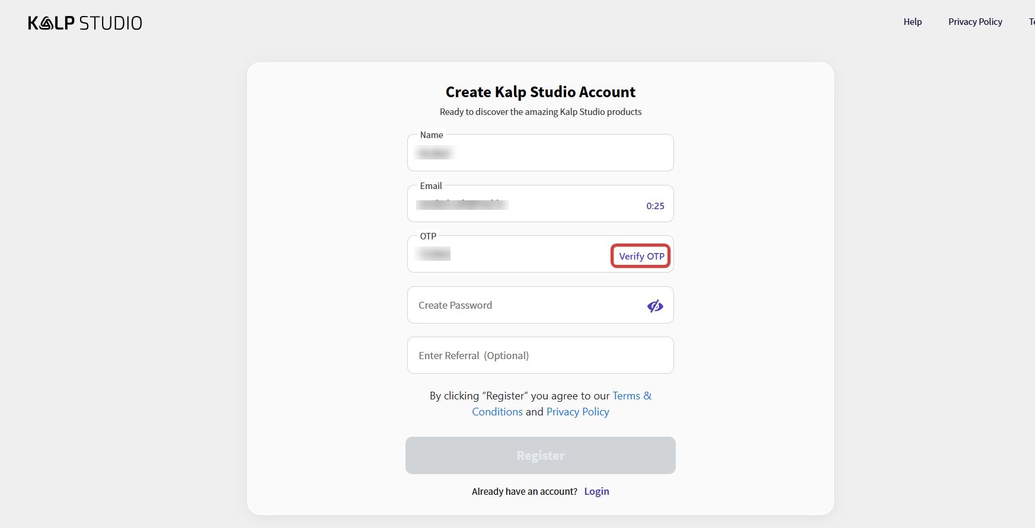Open the Help page in header
1035x528 pixels.
coord(912,22)
